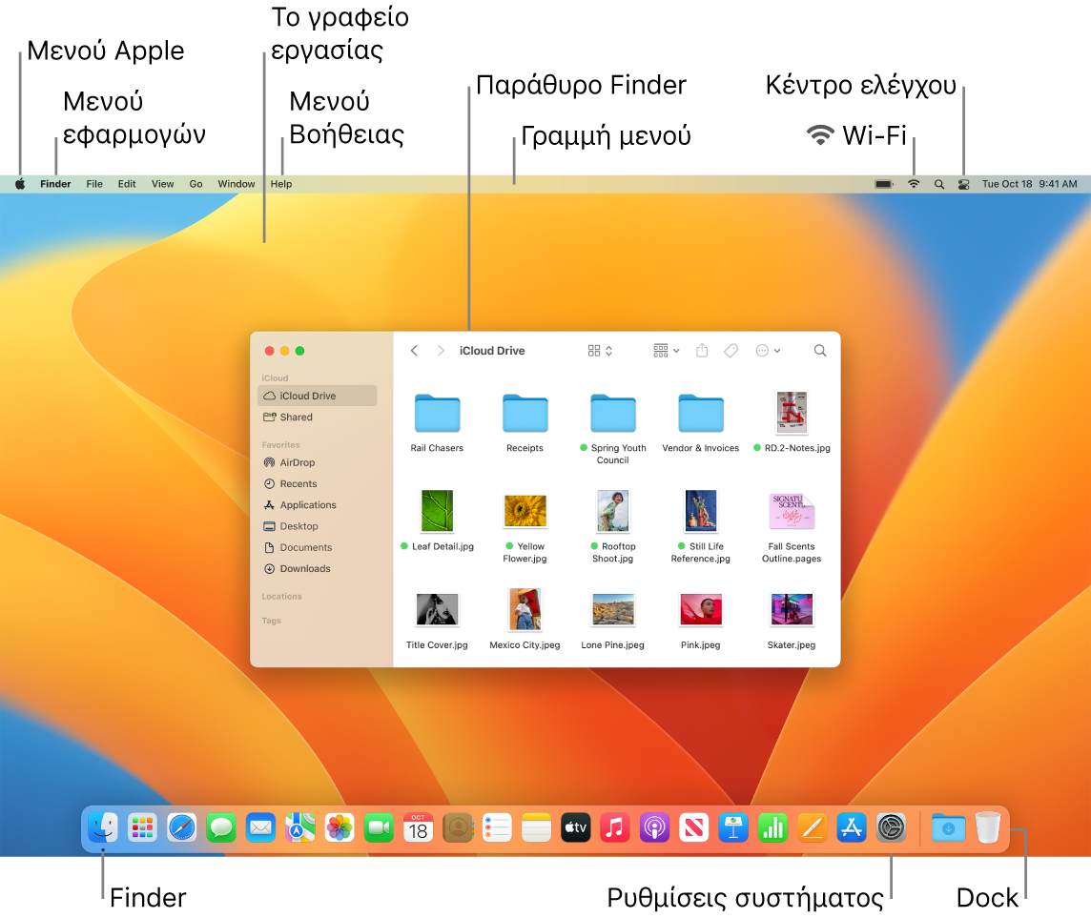The height and width of the screenshot is (918, 1091).
Task: Select the Mexico City.jpeg thumbnail
Action: pyautogui.click(x=525, y=610)
